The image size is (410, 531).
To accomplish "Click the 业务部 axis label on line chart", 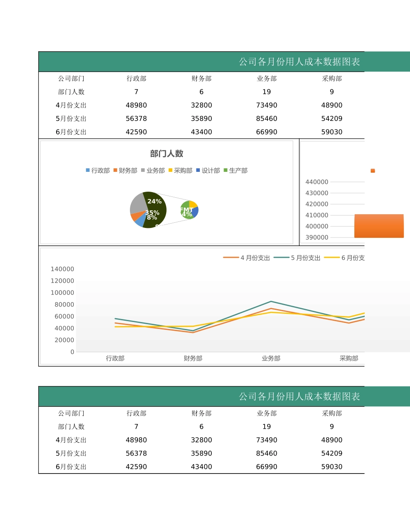I will tap(271, 358).
